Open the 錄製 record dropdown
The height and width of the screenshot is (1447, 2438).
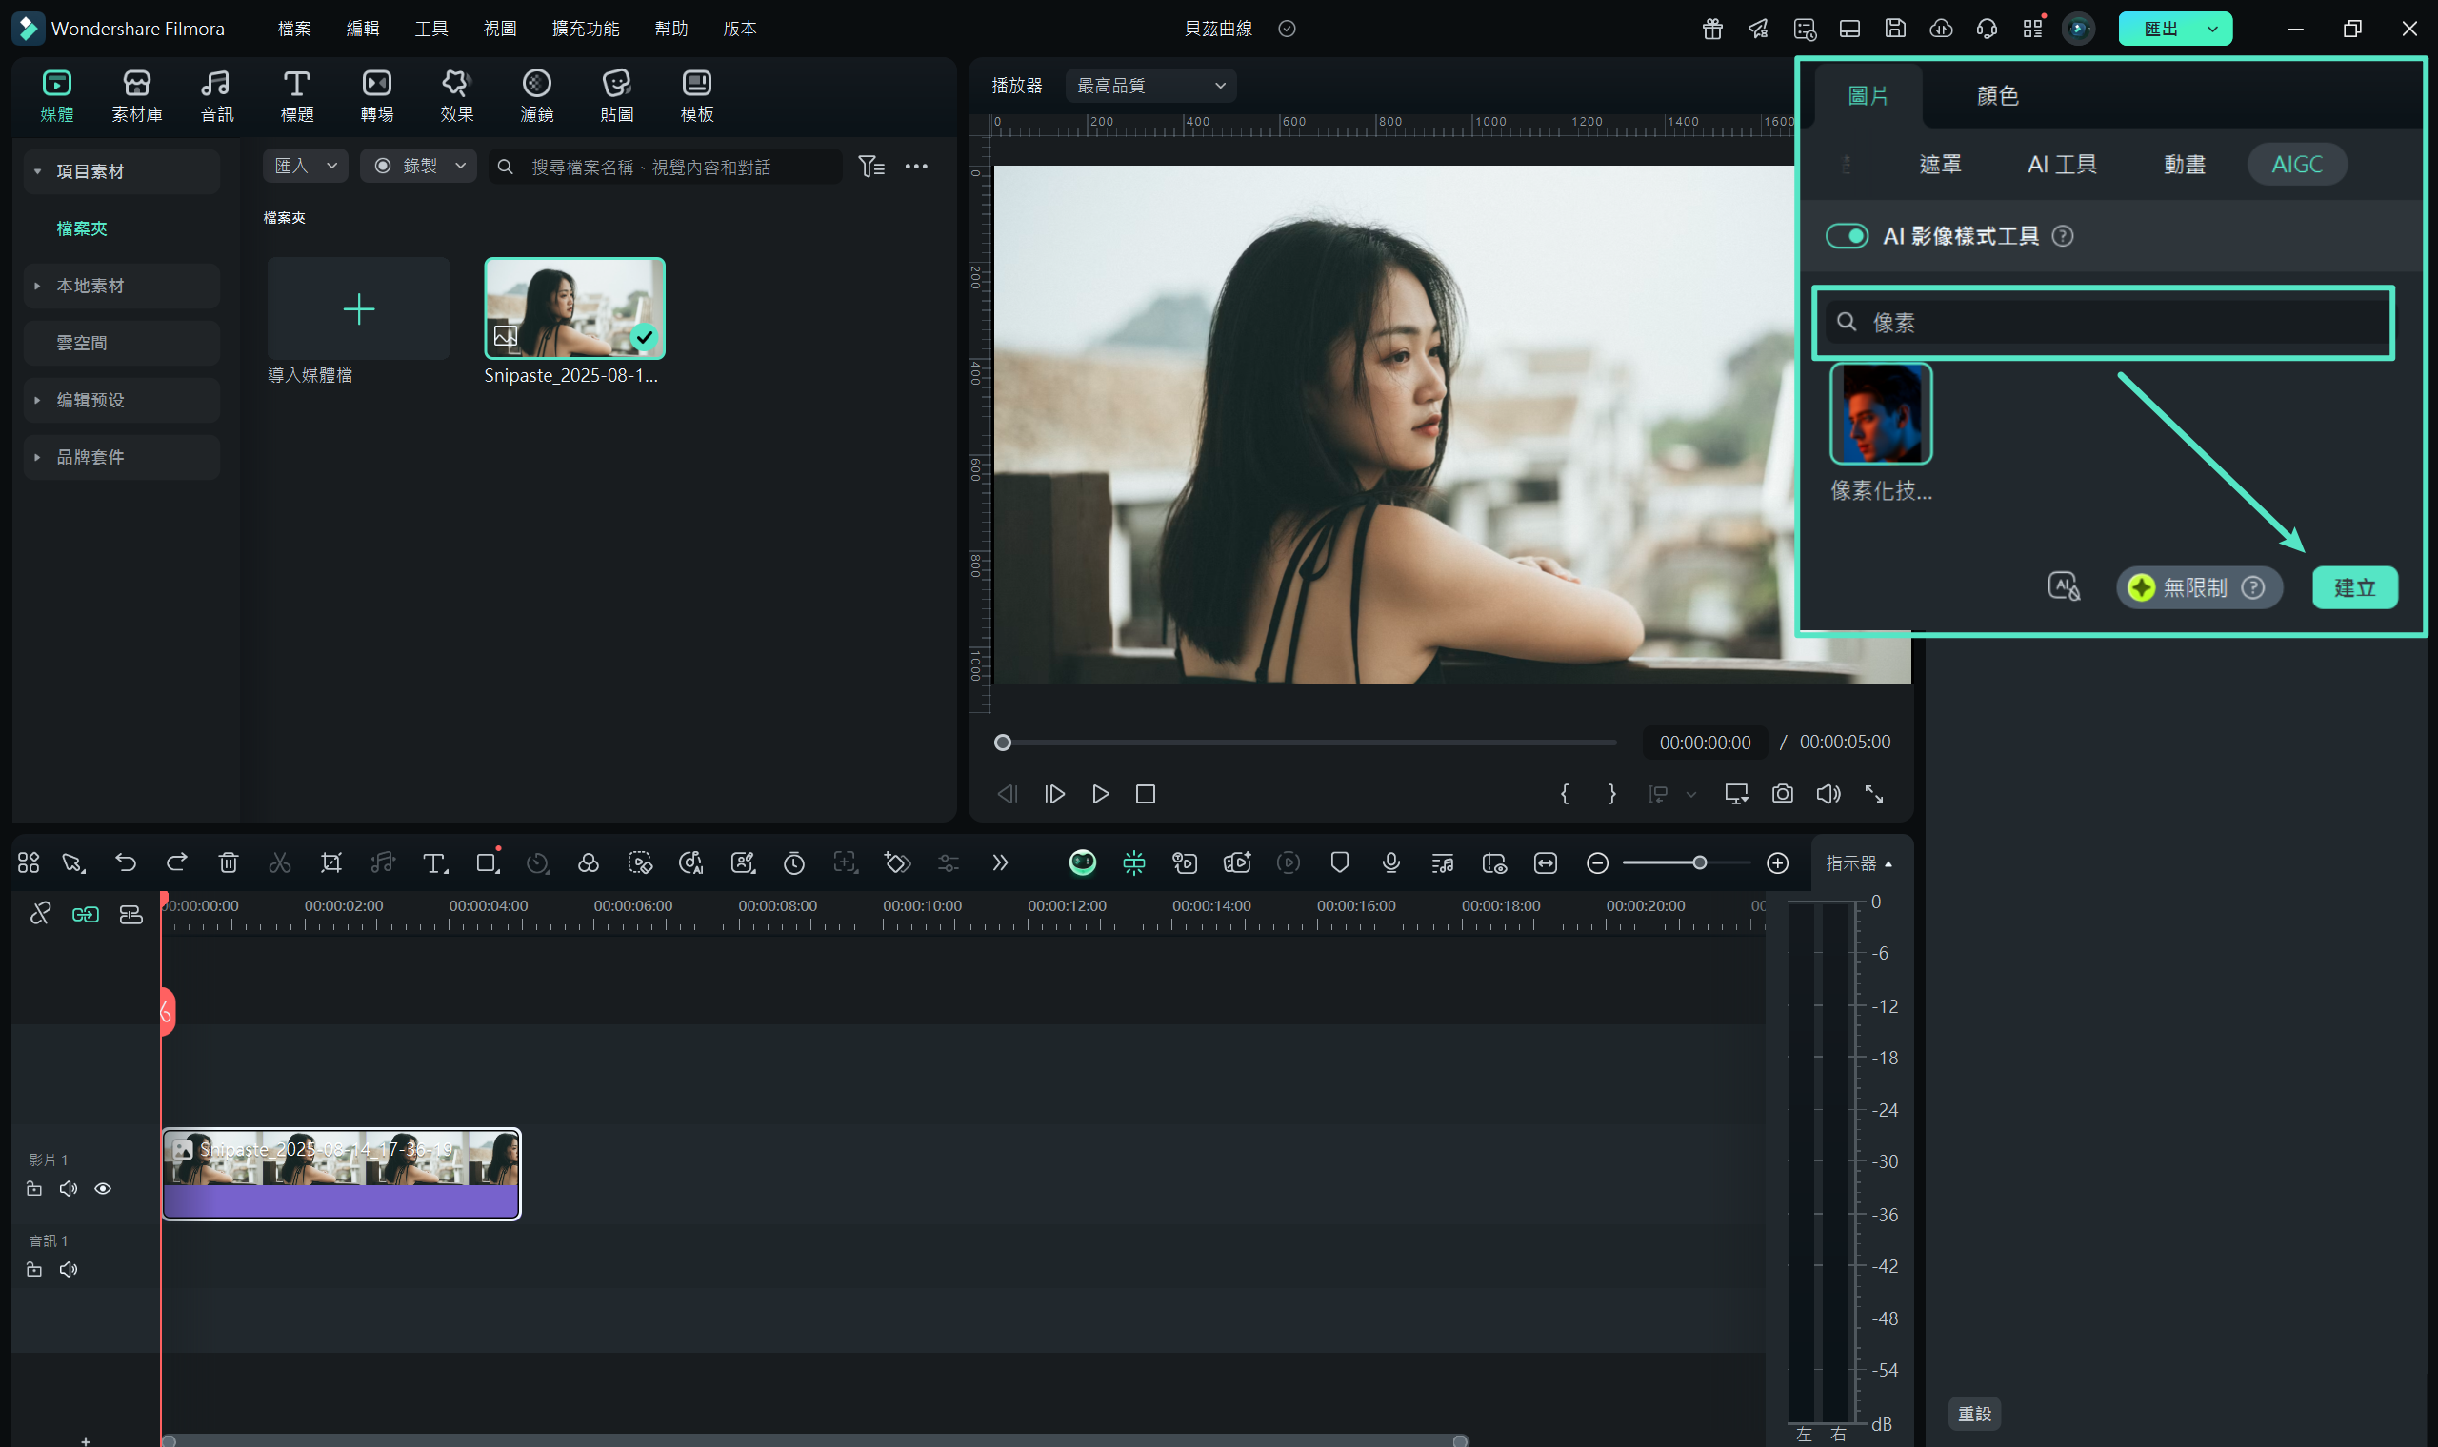click(417, 166)
